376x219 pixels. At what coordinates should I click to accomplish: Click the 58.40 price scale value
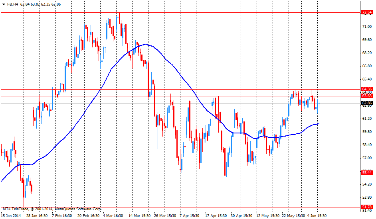click(367, 145)
